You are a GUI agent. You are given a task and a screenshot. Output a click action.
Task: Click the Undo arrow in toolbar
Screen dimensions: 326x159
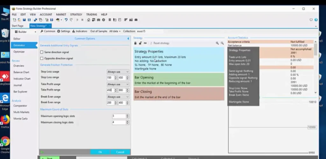[66, 20]
